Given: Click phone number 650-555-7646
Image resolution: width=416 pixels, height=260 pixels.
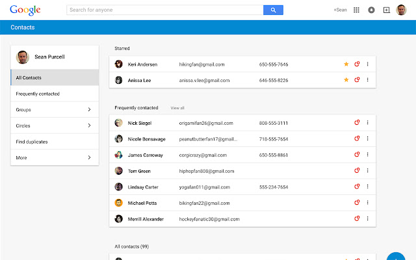Looking at the screenshot, I should pos(274,64).
